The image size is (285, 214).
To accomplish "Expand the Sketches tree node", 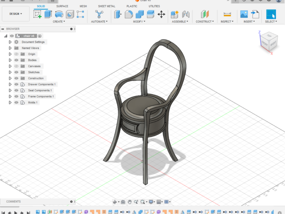I will [10, 72].
